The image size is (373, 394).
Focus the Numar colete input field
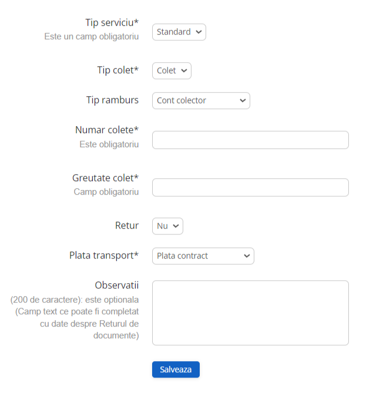[x=250, y=140]
